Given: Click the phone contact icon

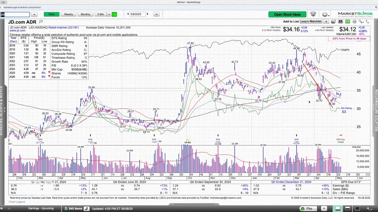Looking at the screenshot, I should pyautogui.click(x=368, y=21).
